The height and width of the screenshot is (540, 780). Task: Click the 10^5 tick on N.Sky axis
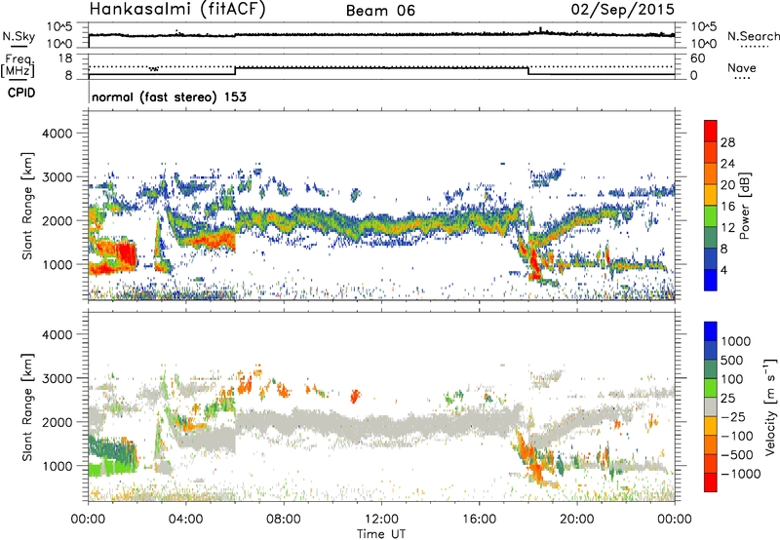coord(59,27)
